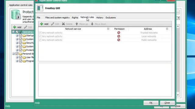Screen dimensions: 195x109
Task: Toggle the User files checkbox
Action: click(x=21, y=57)
